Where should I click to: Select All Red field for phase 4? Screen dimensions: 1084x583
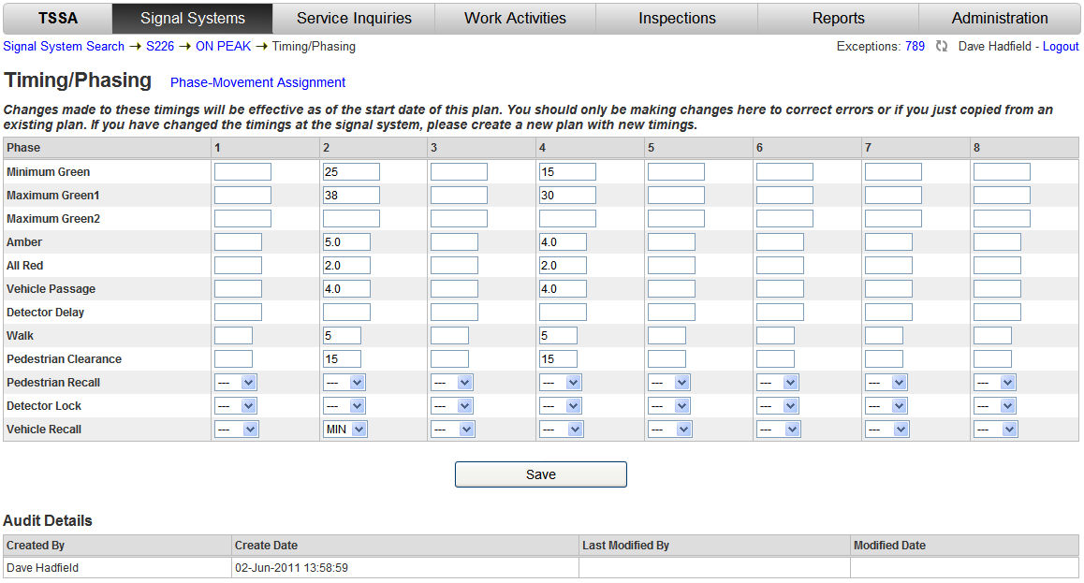coord(563,266)
